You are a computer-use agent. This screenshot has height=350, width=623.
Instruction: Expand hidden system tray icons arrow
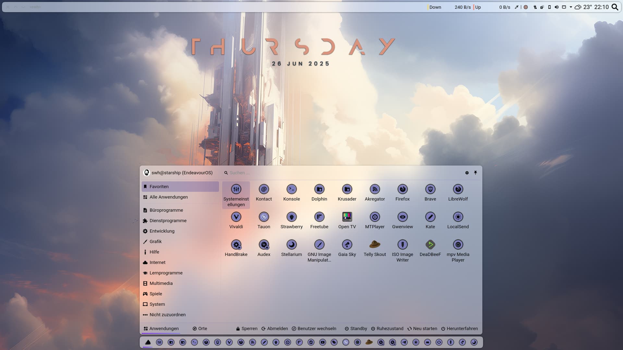(571, 7)
